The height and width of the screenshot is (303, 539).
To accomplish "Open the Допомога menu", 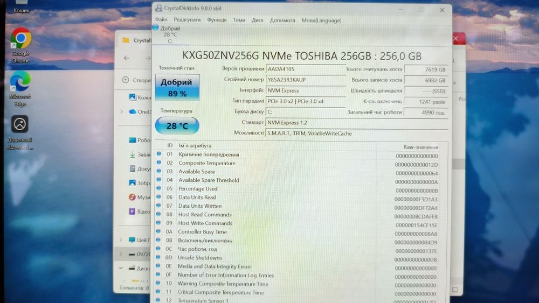I will [282, 20].
